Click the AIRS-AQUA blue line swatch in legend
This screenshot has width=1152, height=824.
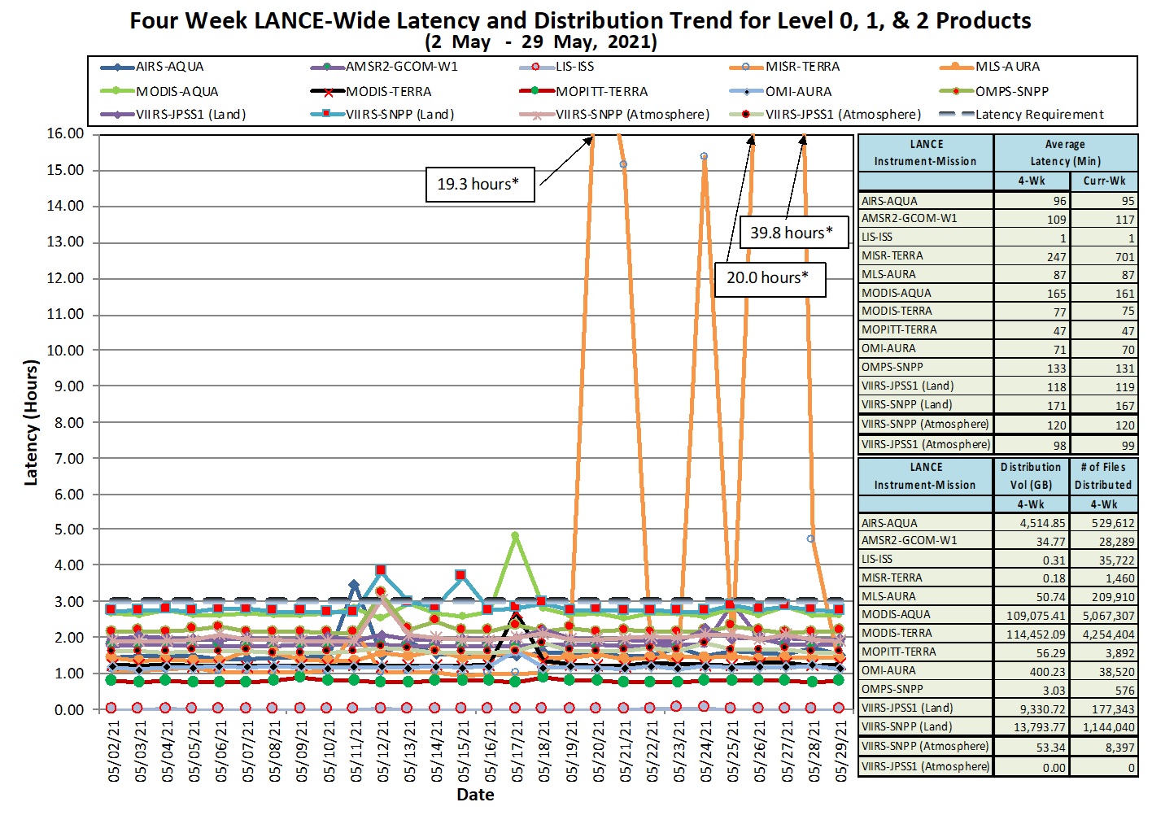(x=117, y=67)
